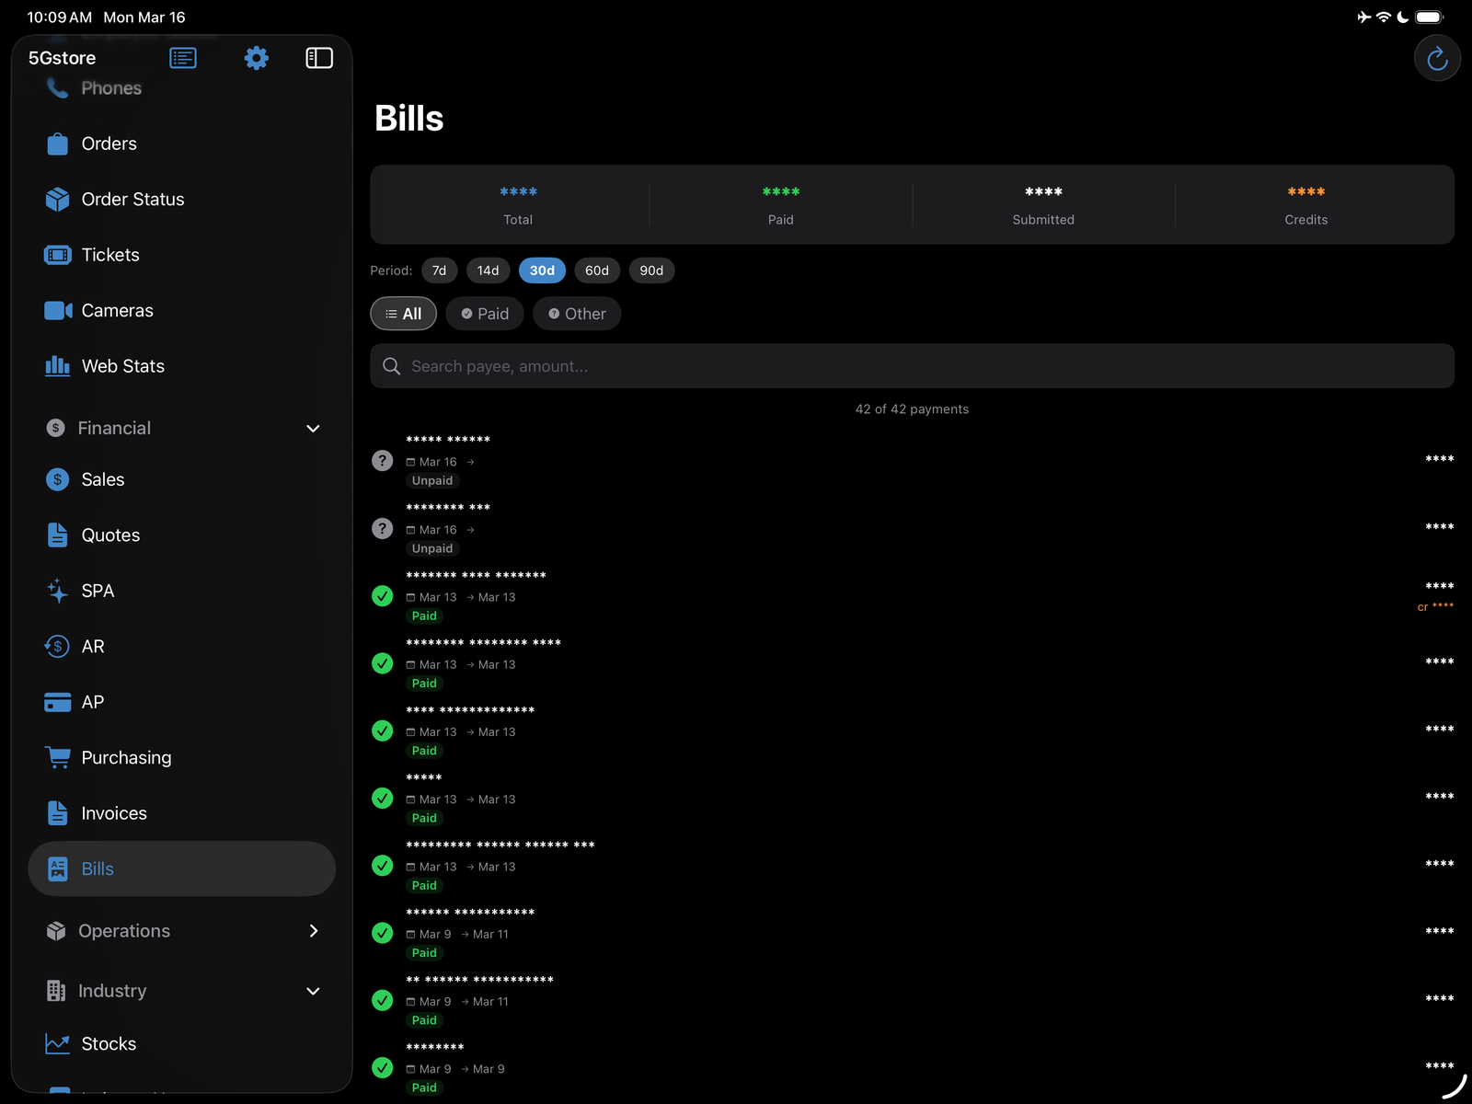
Task: Open the Tickets section
Action: (109, 255)
